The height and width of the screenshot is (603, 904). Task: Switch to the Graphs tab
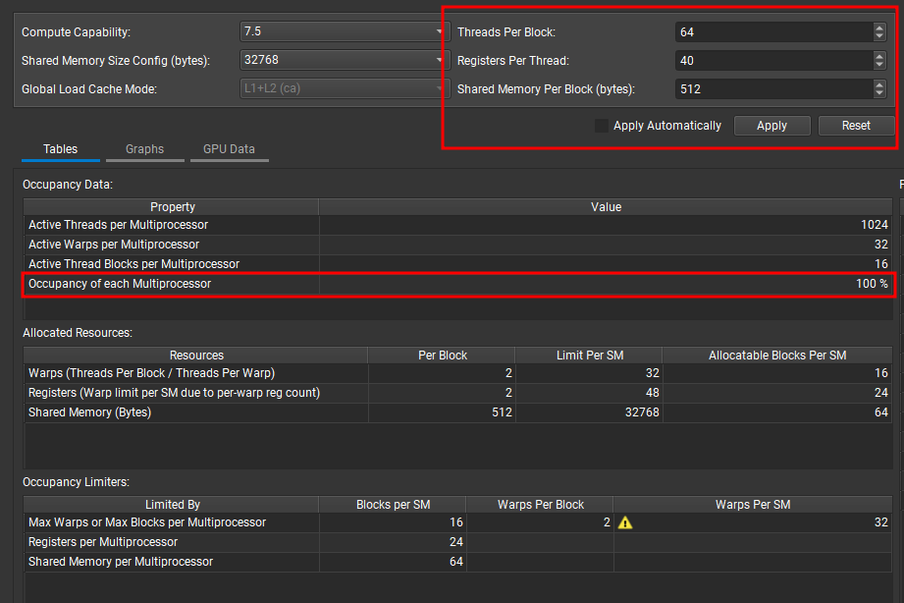[144, 149]
